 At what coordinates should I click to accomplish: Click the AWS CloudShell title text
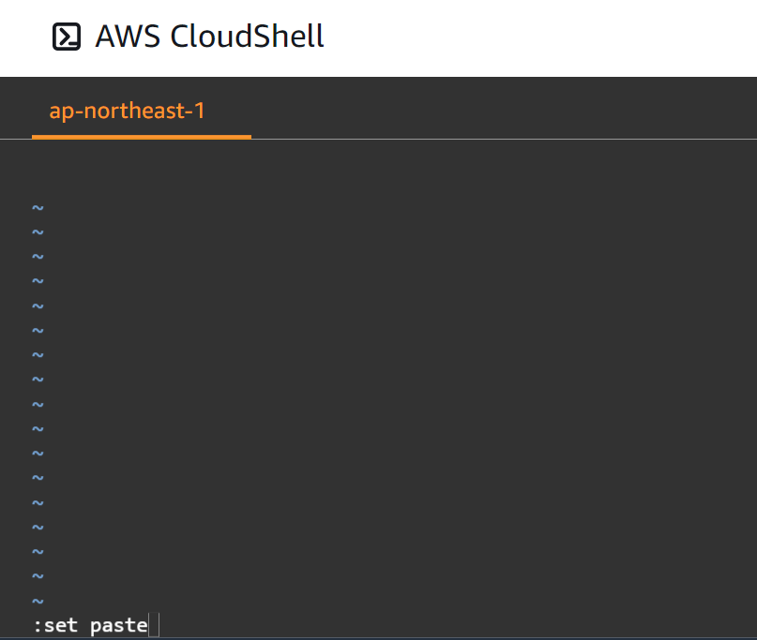(208, 36)
